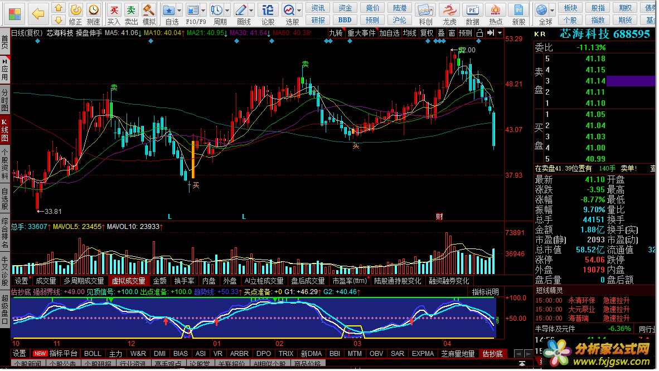Expand the 周期 dropdown arrow
The height and width of the screenshot is (371, 659).
(x=227, y=10)
